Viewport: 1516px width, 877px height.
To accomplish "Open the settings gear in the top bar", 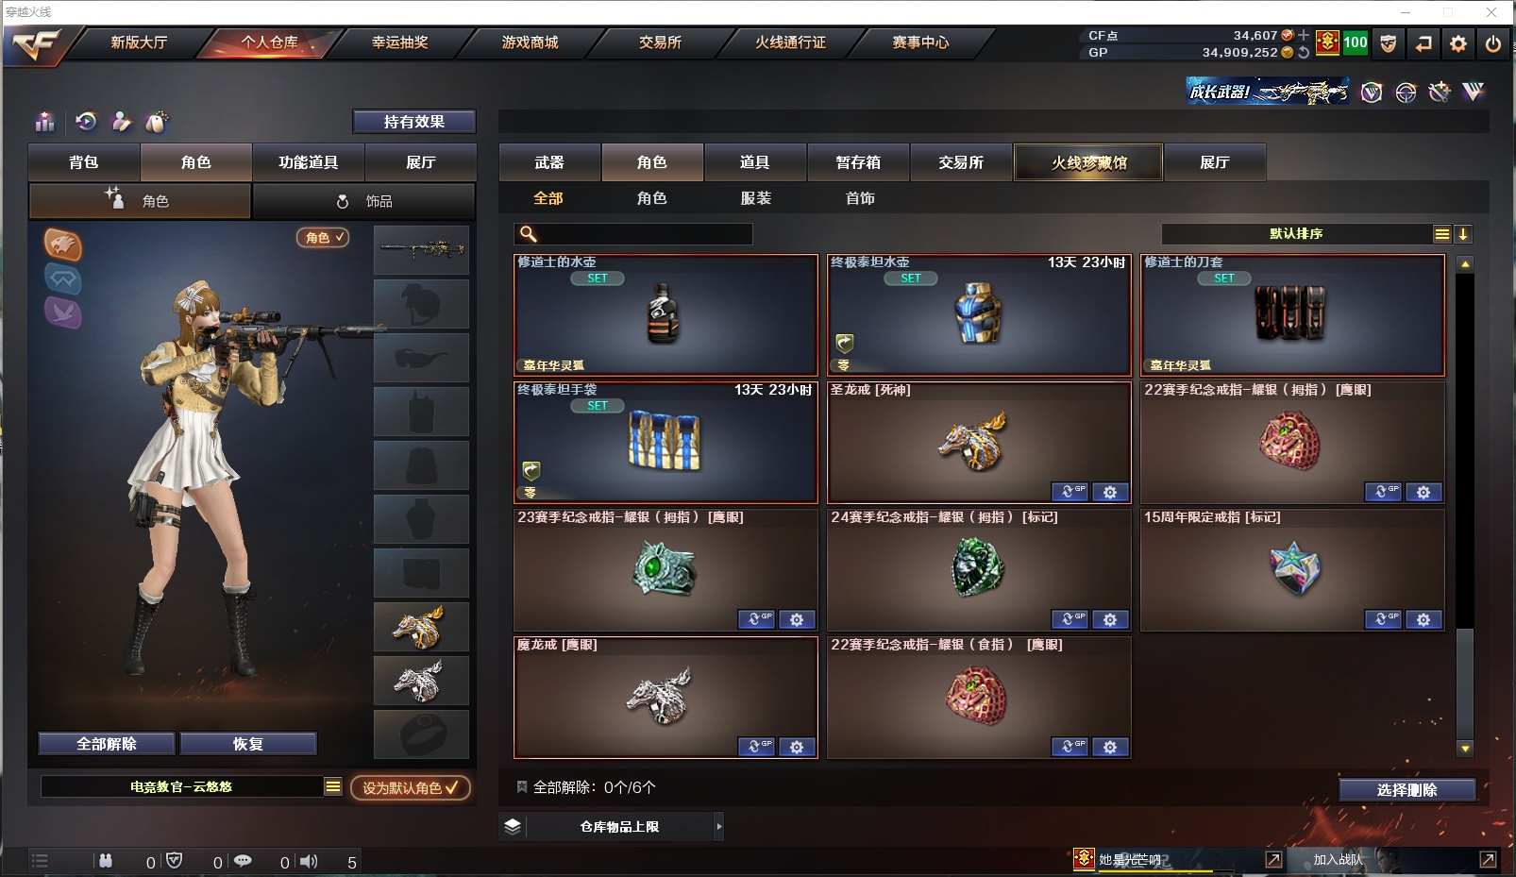I will coord(1457,43).
